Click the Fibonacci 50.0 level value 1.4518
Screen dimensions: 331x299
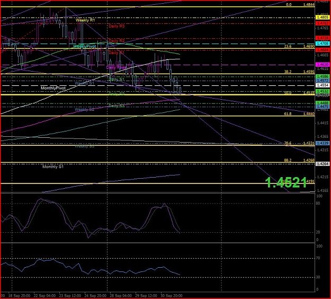point(309,93)
